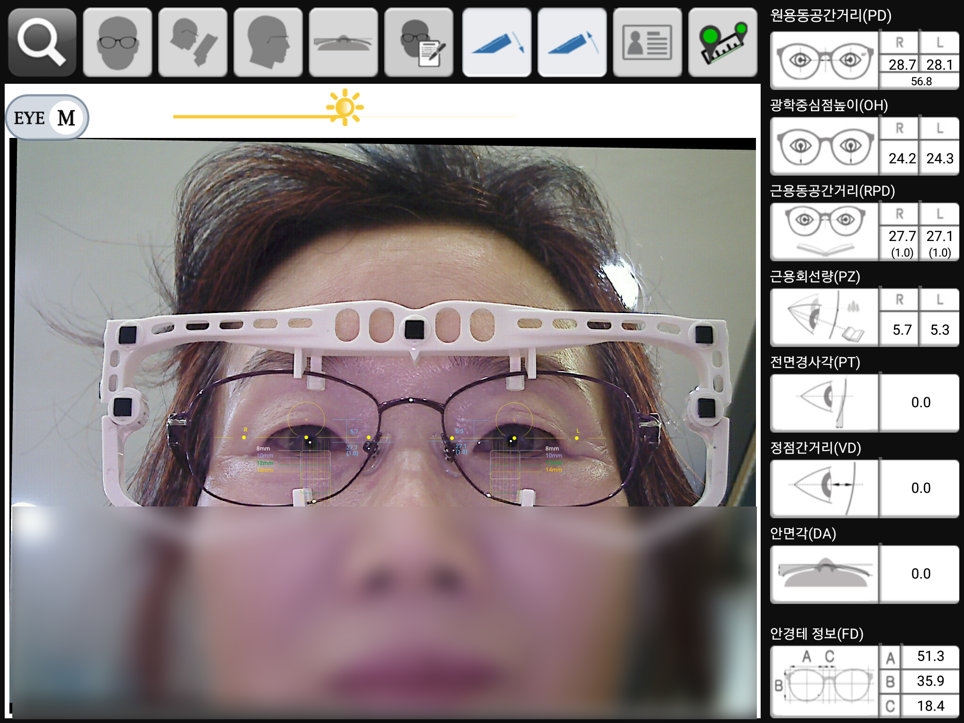Screen dimensions: 964x723
Task: Select frame A value 51.3
Action: coord(930,656)
